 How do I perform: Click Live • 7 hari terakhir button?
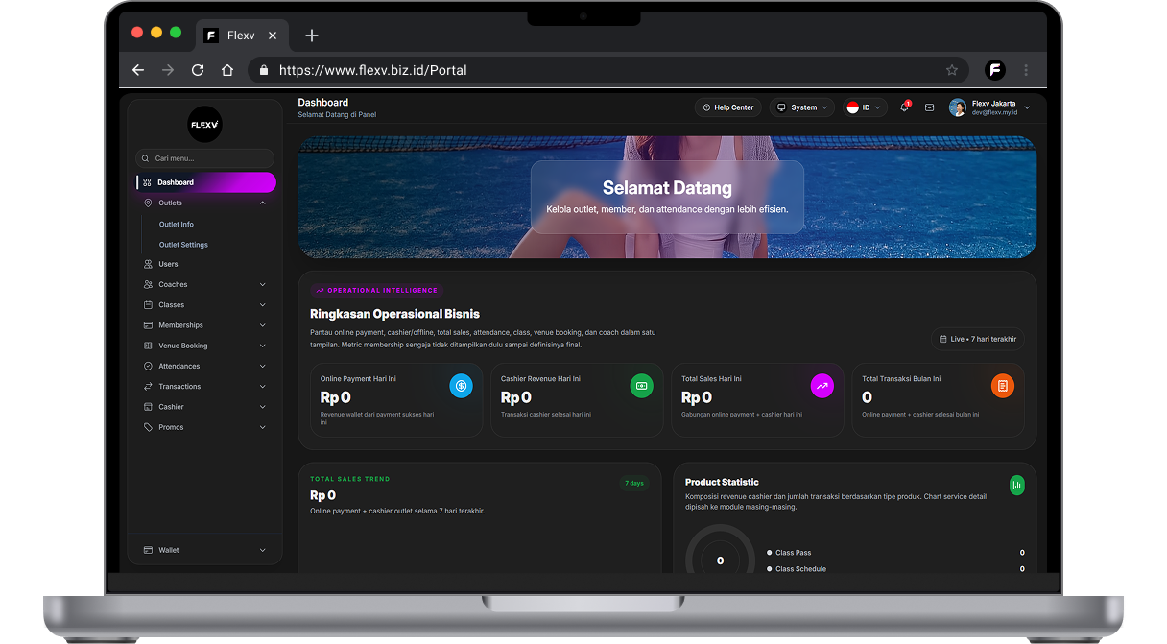(977, 339)
